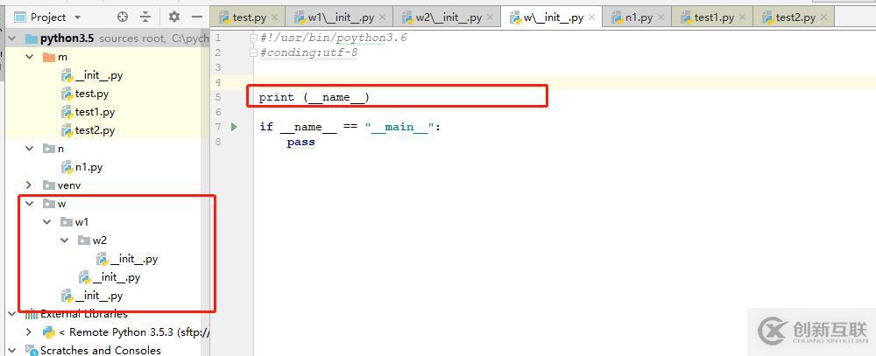
Task: Collapse Scratches and Consoles node
Action: tap(12, 351)
